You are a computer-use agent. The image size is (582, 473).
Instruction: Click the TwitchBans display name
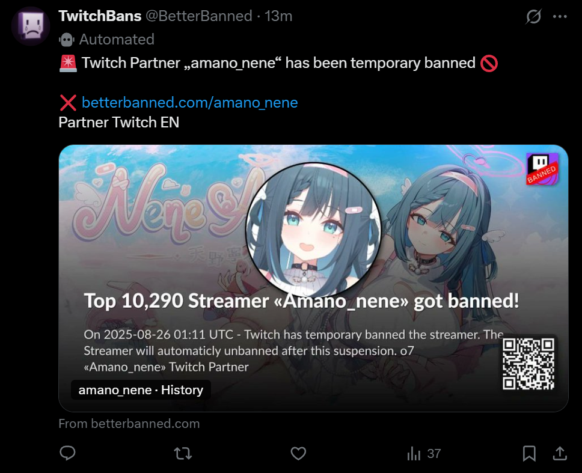click(x=100, y=16)
